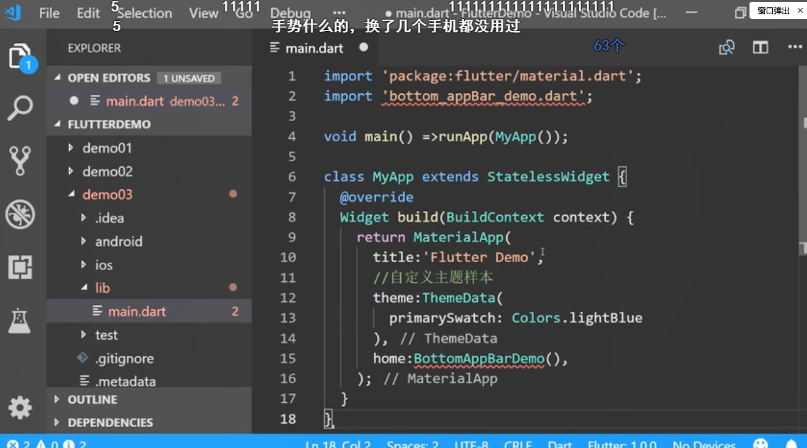The image size is (807, 448).
Task: Expand the DEPENDENCIES section
Action: click(x=149, y=422)
